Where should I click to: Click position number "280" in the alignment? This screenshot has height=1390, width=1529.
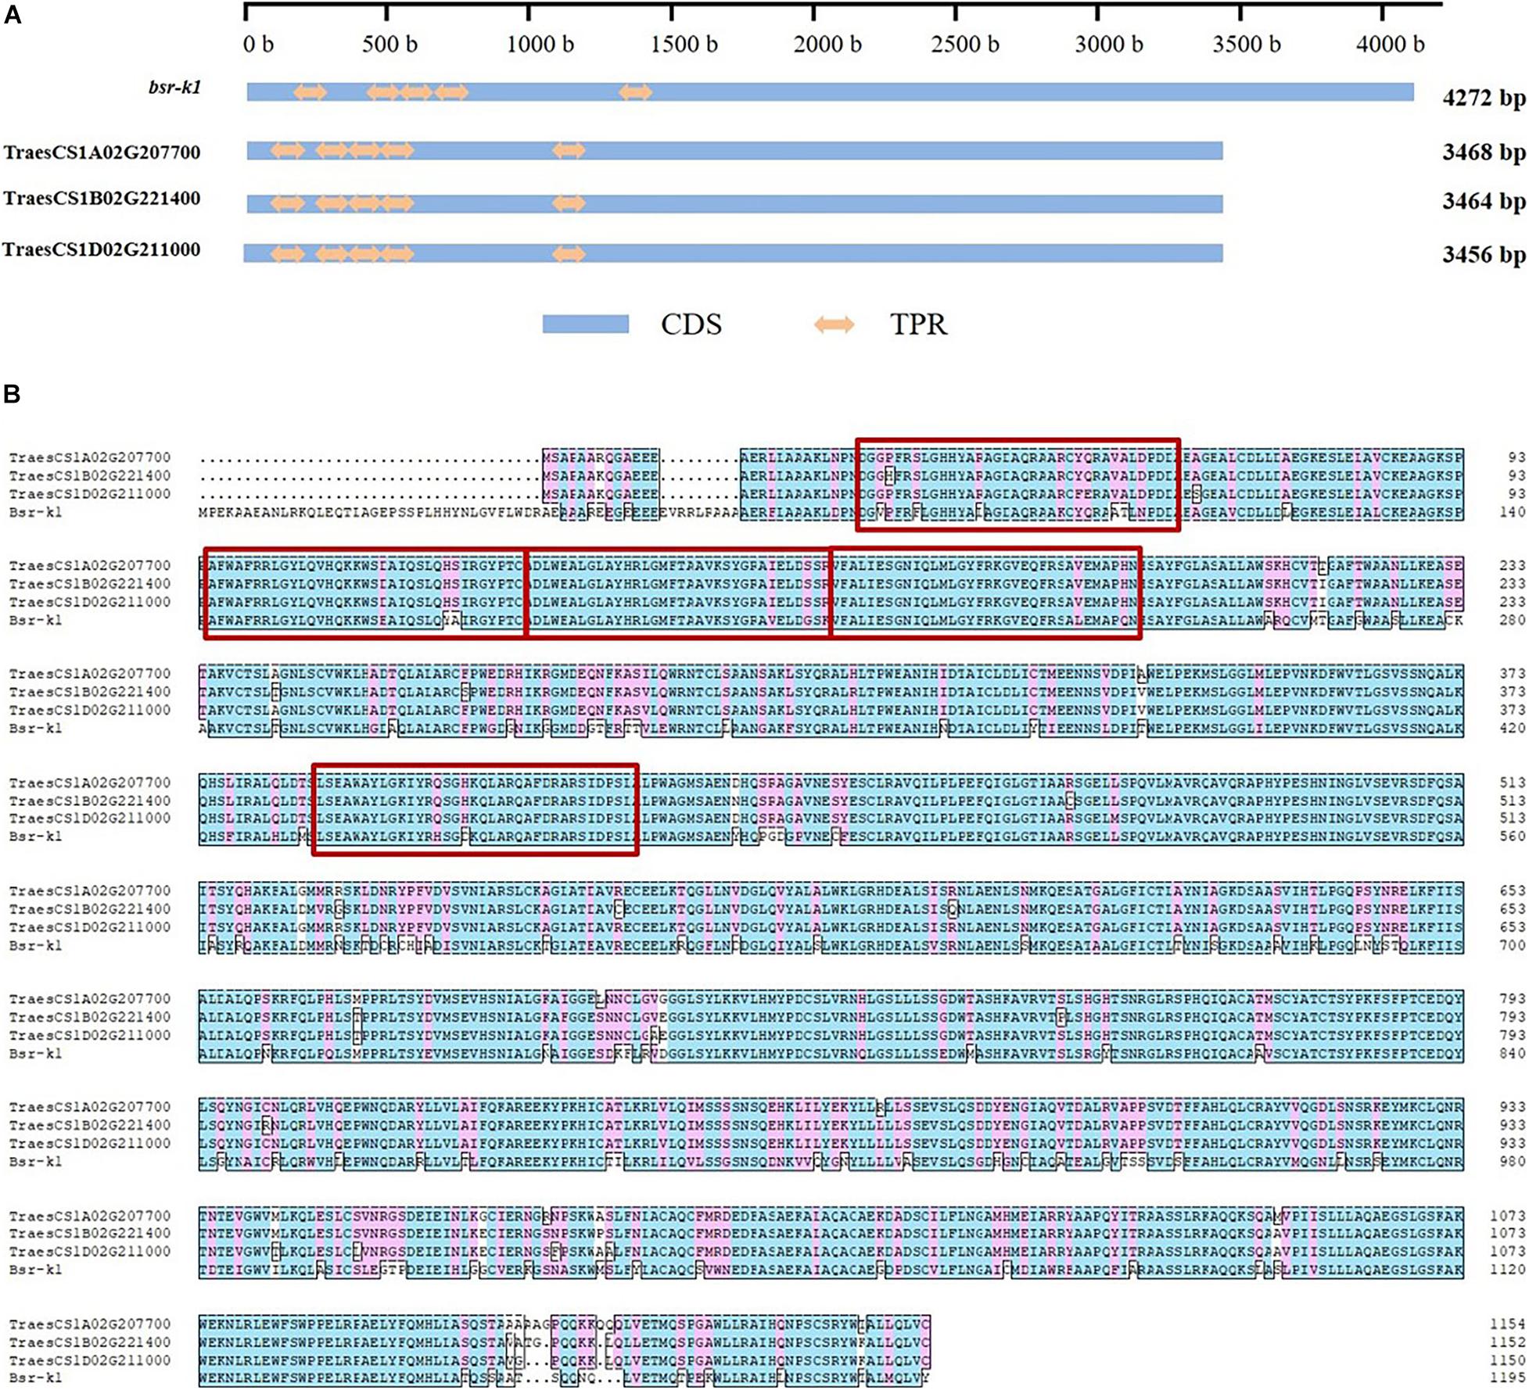click(x=1513, y=620)
